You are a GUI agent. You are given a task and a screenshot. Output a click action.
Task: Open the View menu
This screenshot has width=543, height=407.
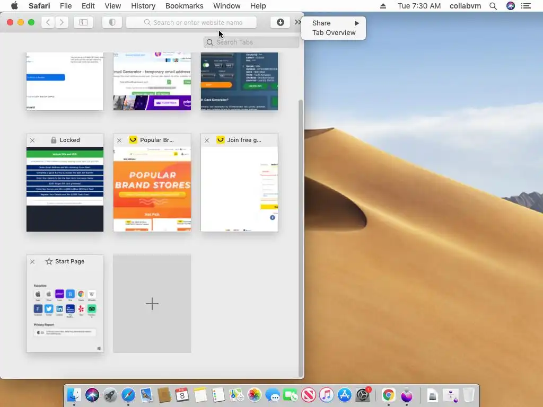(112, 6)
